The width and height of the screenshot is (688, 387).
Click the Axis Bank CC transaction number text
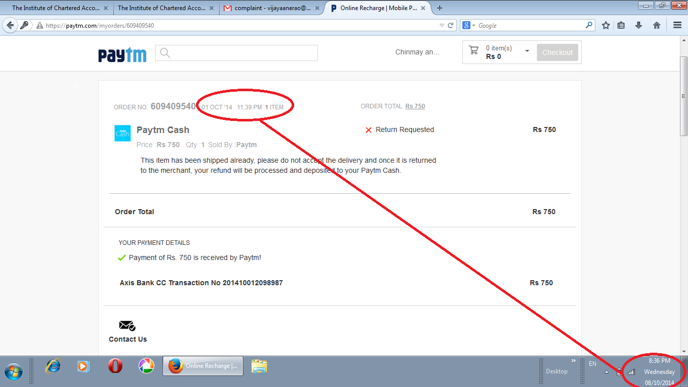(201, 283)
